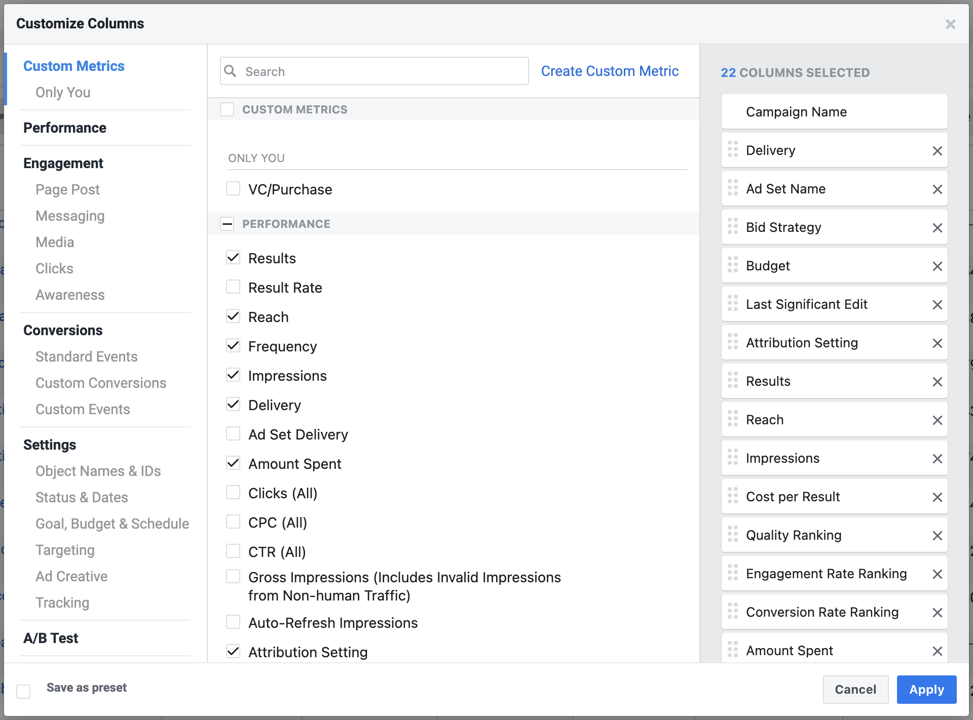Remove Amount Spent from selected columns
The height and width of the screenshot is (720, 973).
coord(937,651)
